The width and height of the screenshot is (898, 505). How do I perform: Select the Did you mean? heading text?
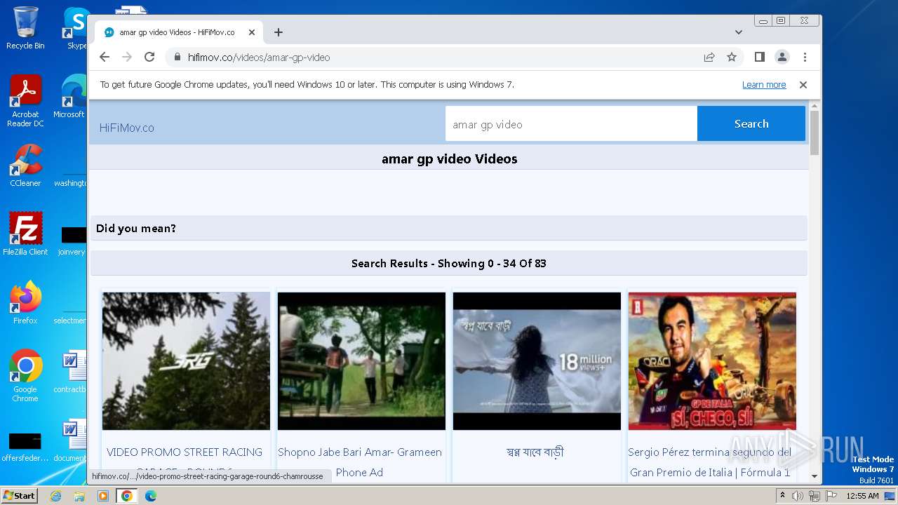[x=136, y=229]
